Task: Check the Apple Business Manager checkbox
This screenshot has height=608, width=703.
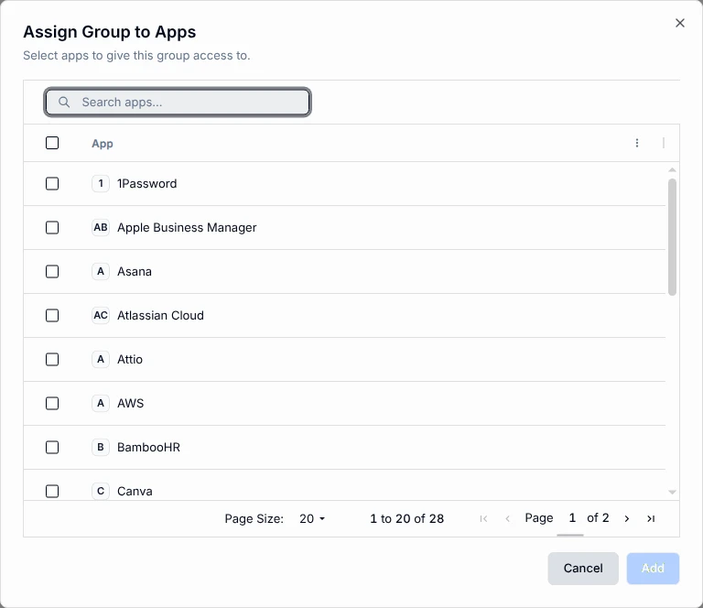Action: coord(52,227)
